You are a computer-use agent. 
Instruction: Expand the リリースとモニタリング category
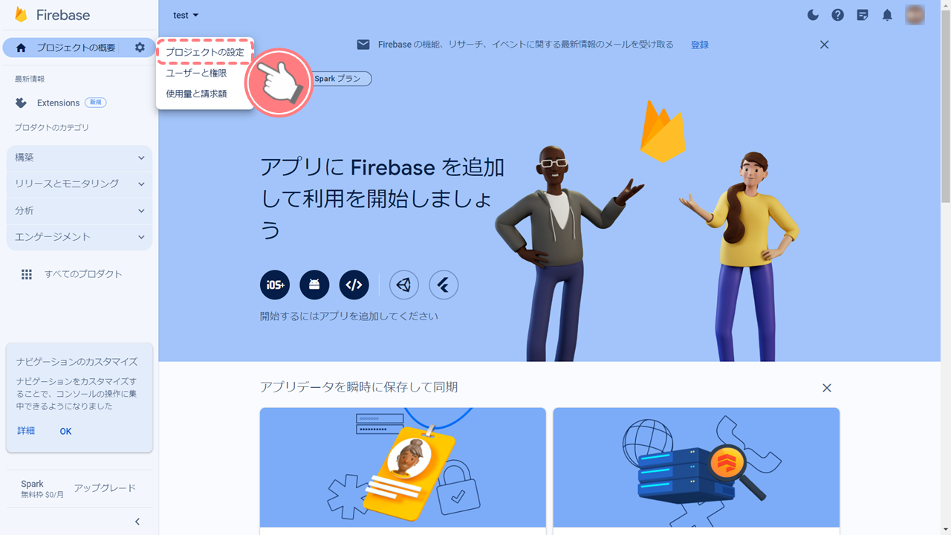pyautogui.click(x=79, y=184)
